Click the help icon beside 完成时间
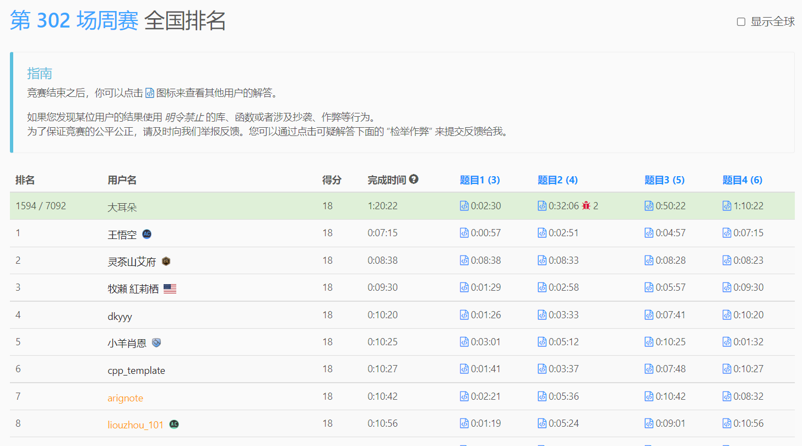Viewport: 802px width, 446px height. (x=414, y=180)
